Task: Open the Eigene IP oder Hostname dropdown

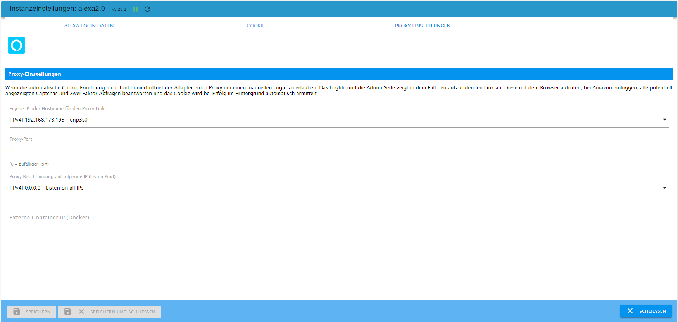Action: click(339, 120)
